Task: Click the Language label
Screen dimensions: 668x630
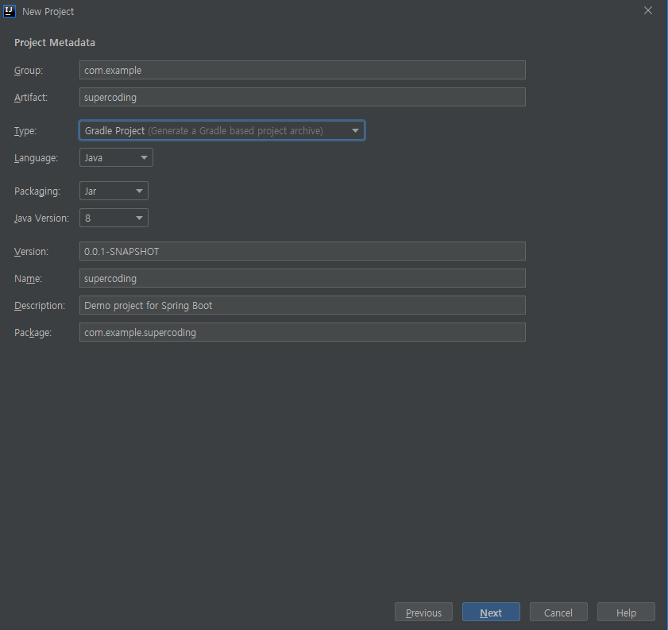Action: point(36,158)
